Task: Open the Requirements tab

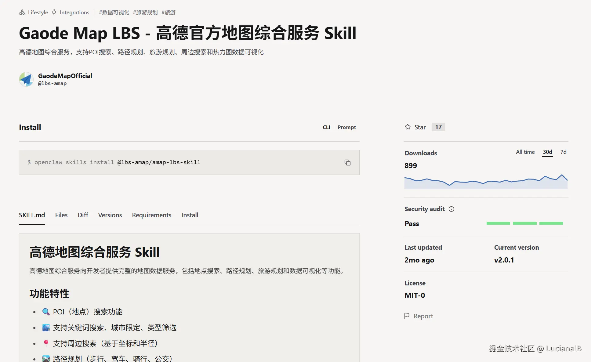Action: 152,215
